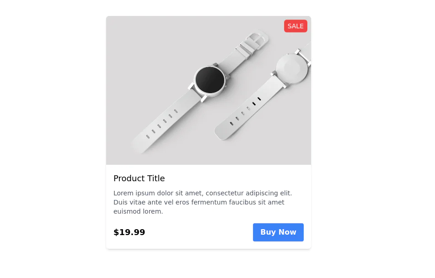Click the left watch's lower strap holes
Image resolution: width=435 pixels, height=278 pixels.
(x=162, y=122)
